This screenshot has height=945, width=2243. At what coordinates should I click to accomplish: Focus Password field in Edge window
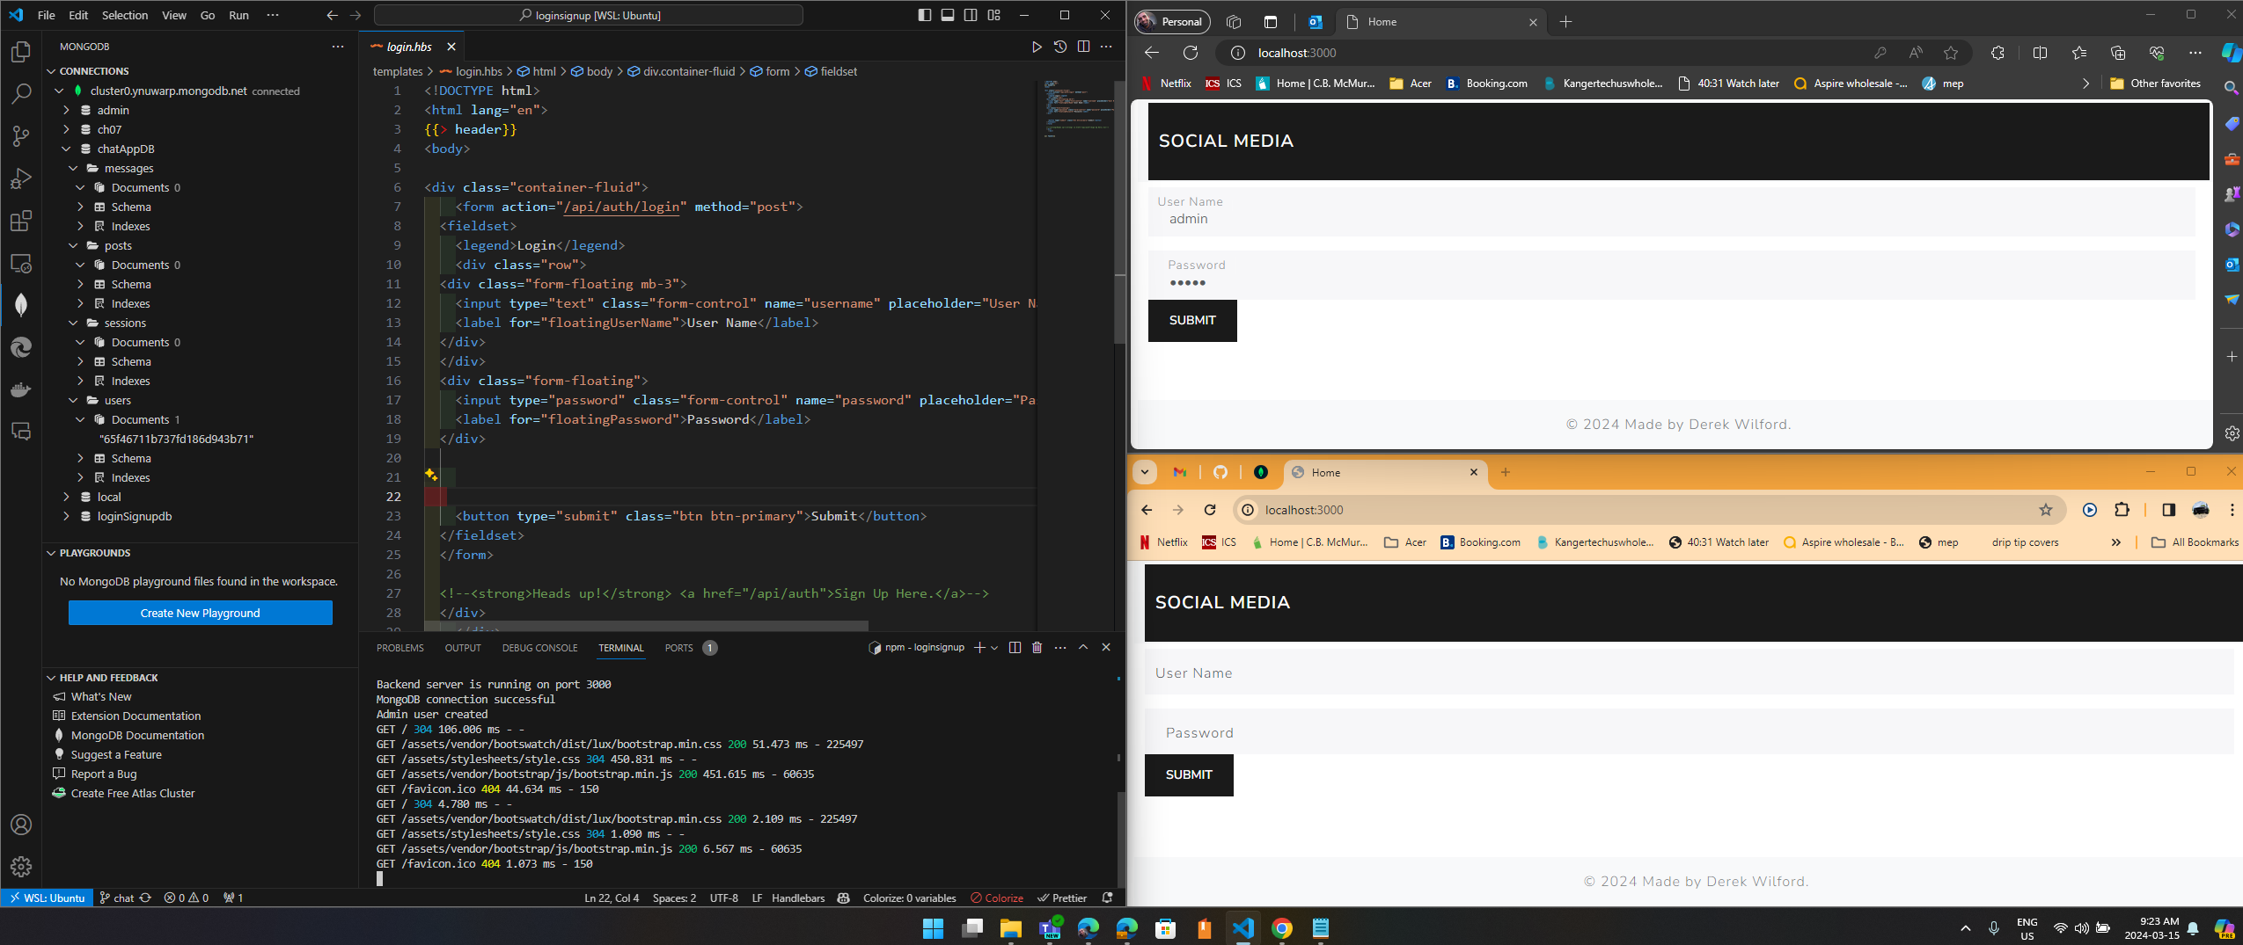click(x=1671, y=274)
